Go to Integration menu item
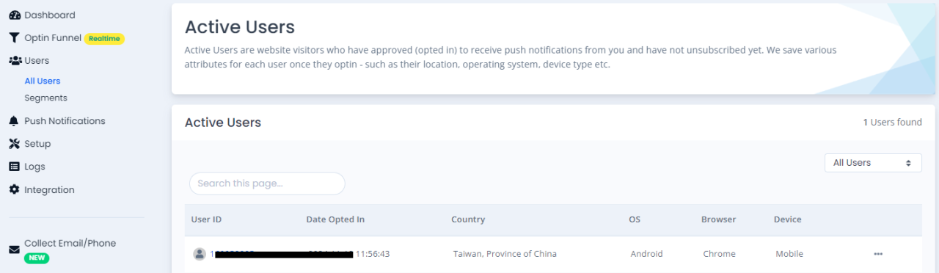This screenshot has height=273, width=939. coord(49,190)
